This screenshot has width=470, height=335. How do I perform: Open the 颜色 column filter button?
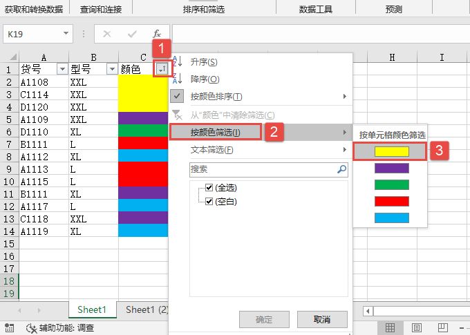click(162, 69)
